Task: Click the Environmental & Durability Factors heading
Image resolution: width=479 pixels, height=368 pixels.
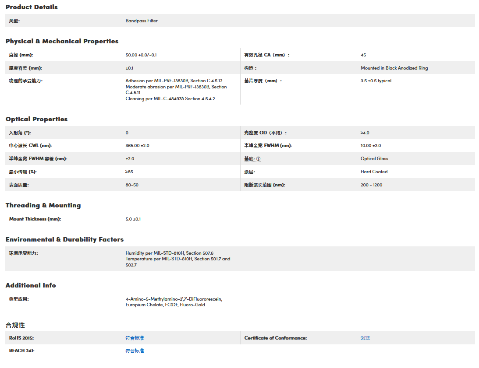Action: click(x=64, y=239)
